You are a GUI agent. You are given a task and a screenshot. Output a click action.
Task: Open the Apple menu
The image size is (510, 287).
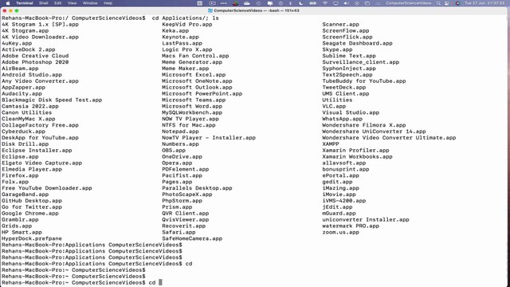pos(8,3)
